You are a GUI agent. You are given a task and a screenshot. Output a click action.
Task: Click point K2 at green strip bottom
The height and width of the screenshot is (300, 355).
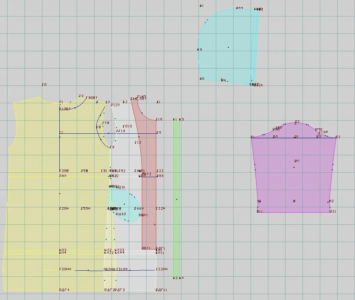point(175,278)
